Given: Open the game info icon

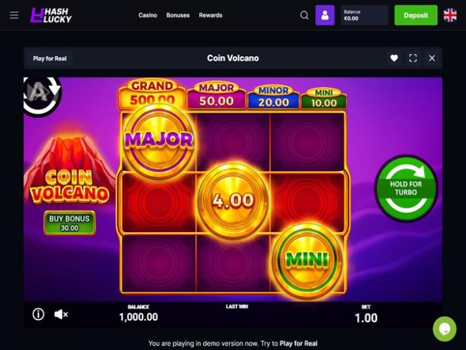Looking at the screenshot, I should (x=39, y=314).
